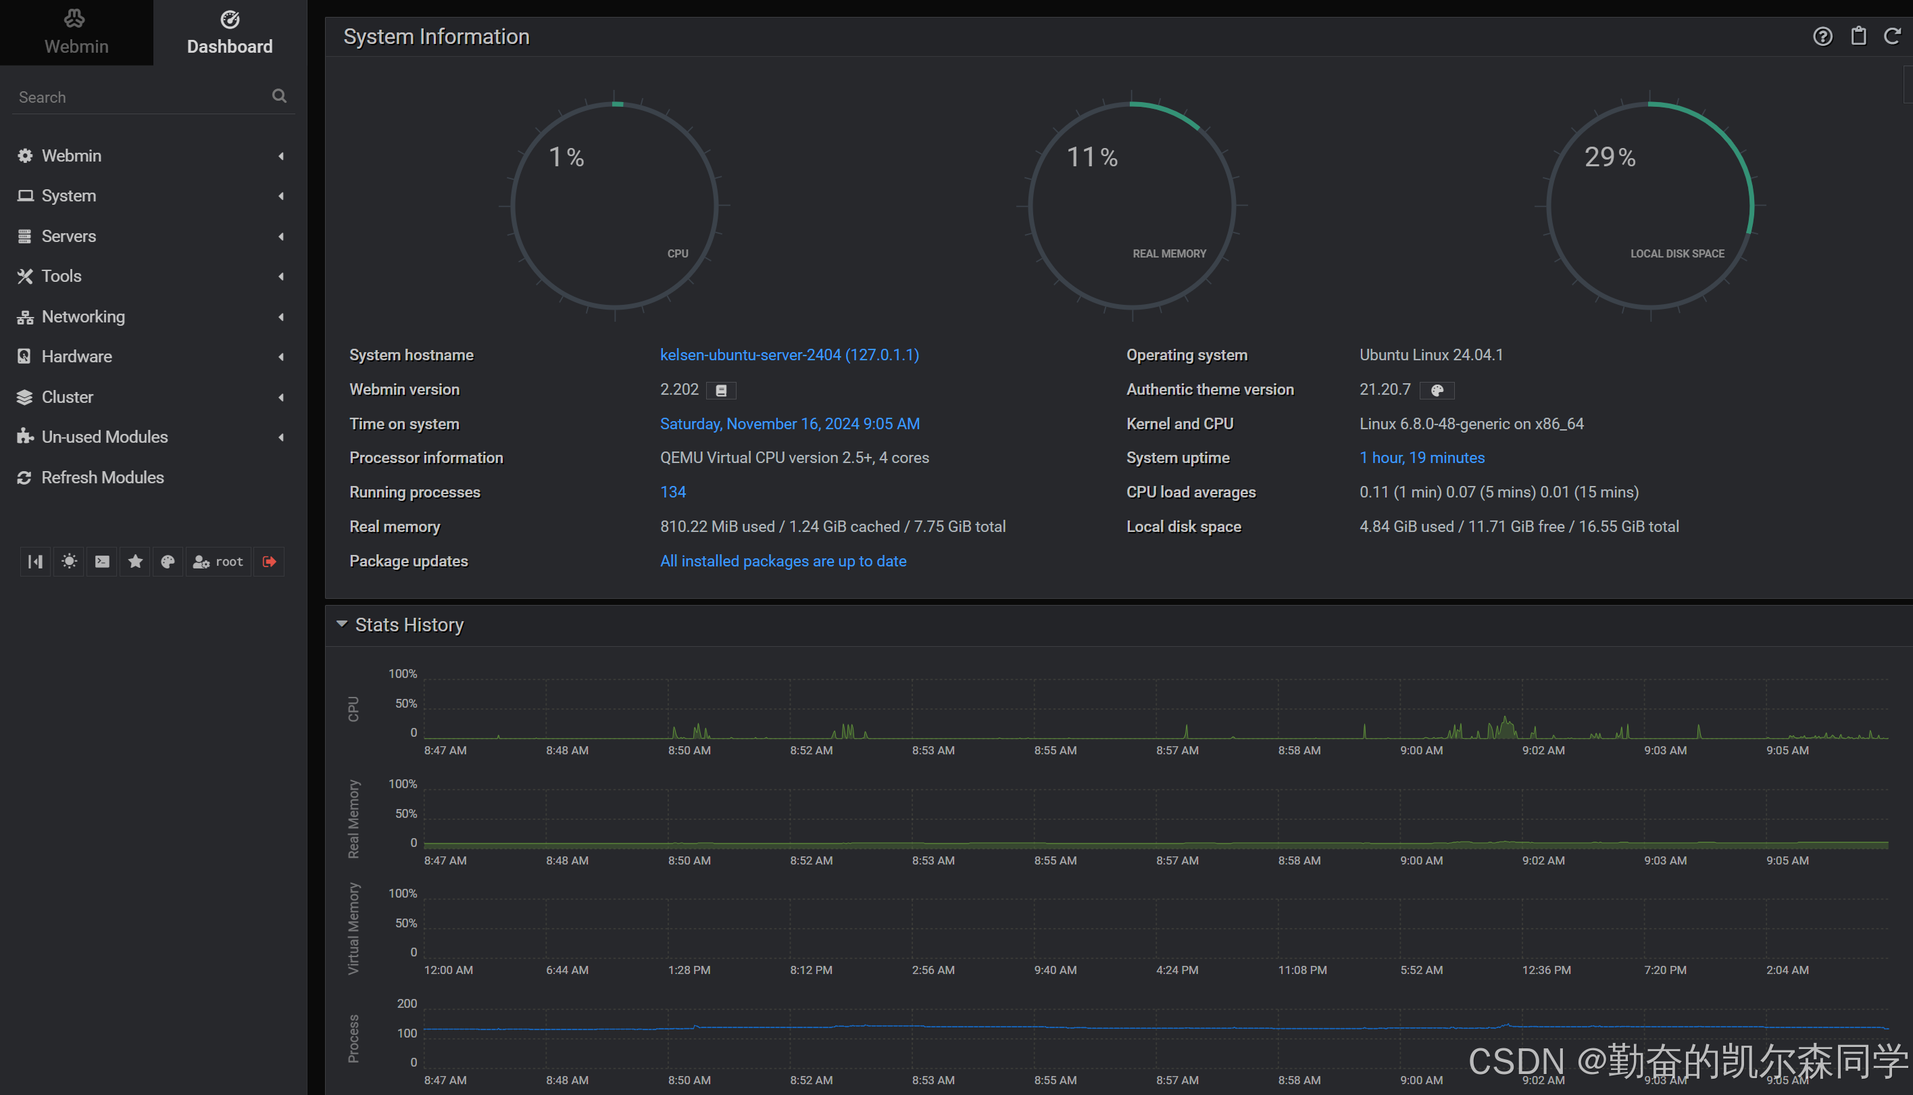This screenshot has height=1095, width=1913.
Task: Refresh System Information with reload icon
Action: [1892, 37]
